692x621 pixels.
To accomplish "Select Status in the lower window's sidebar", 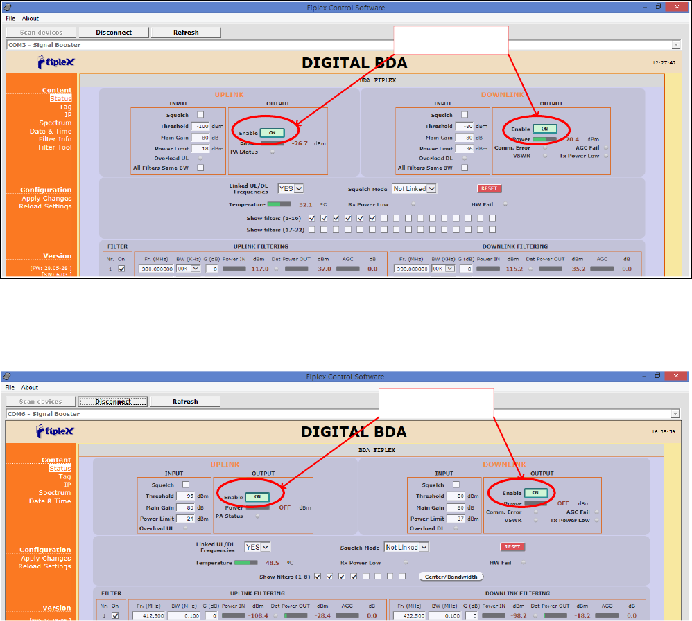I will point(60,469).
